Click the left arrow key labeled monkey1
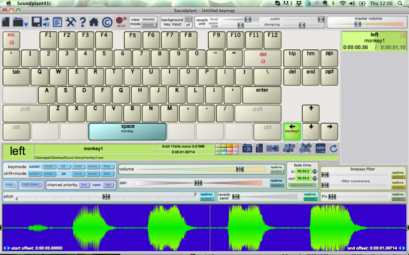 tap(292, 132)
